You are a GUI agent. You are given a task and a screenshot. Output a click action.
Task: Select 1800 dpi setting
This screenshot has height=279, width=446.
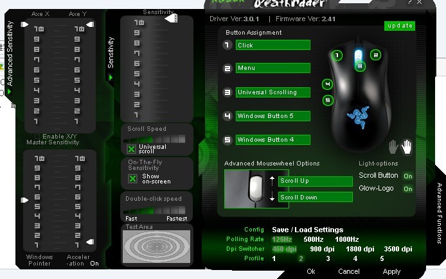pyautogui.click(x=360, y=249)
